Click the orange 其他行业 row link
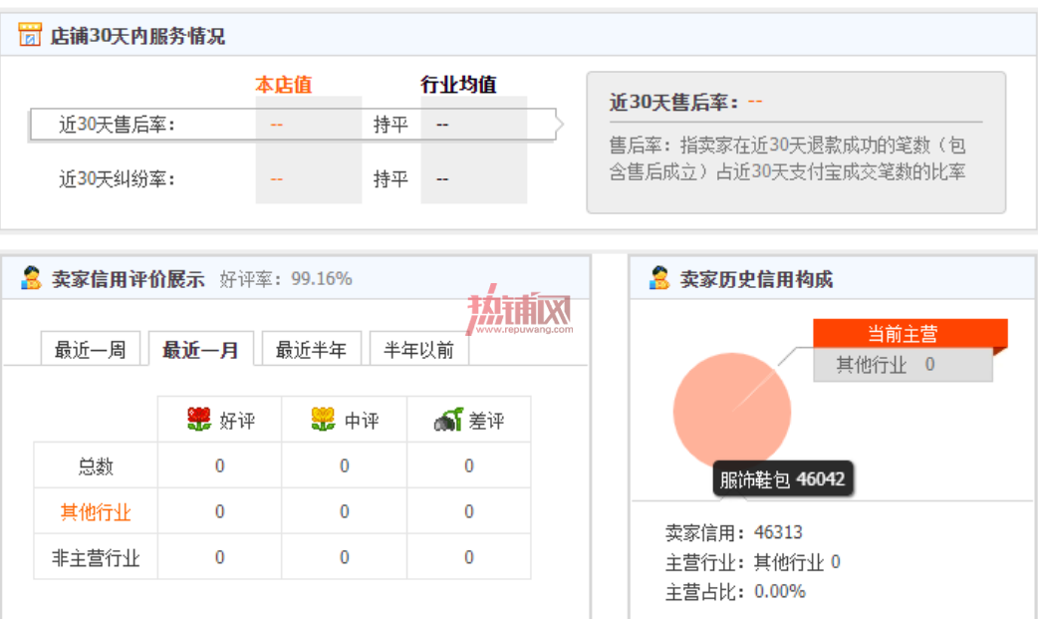Image resolution: width=1038 pixels, height=619 pixels. click(96, 511)
